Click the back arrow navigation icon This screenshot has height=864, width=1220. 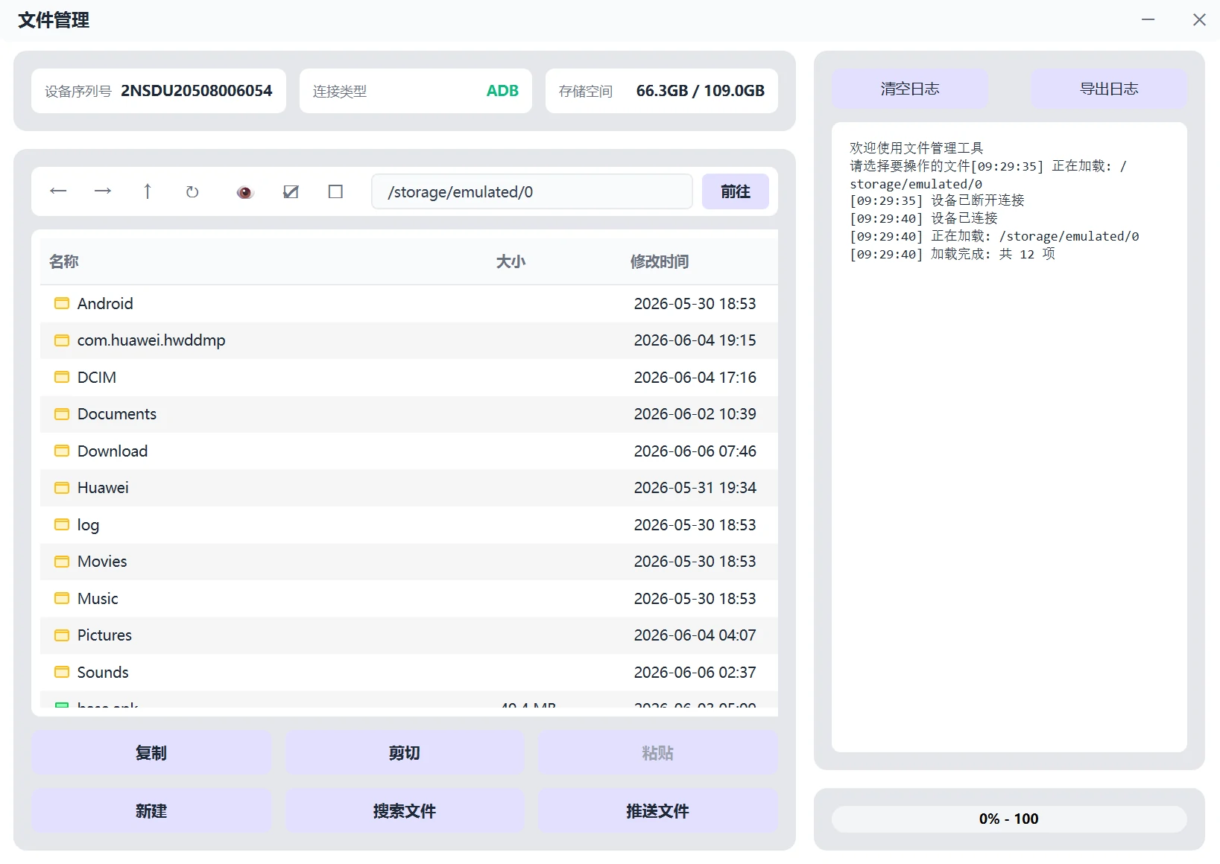coord(58,191)
